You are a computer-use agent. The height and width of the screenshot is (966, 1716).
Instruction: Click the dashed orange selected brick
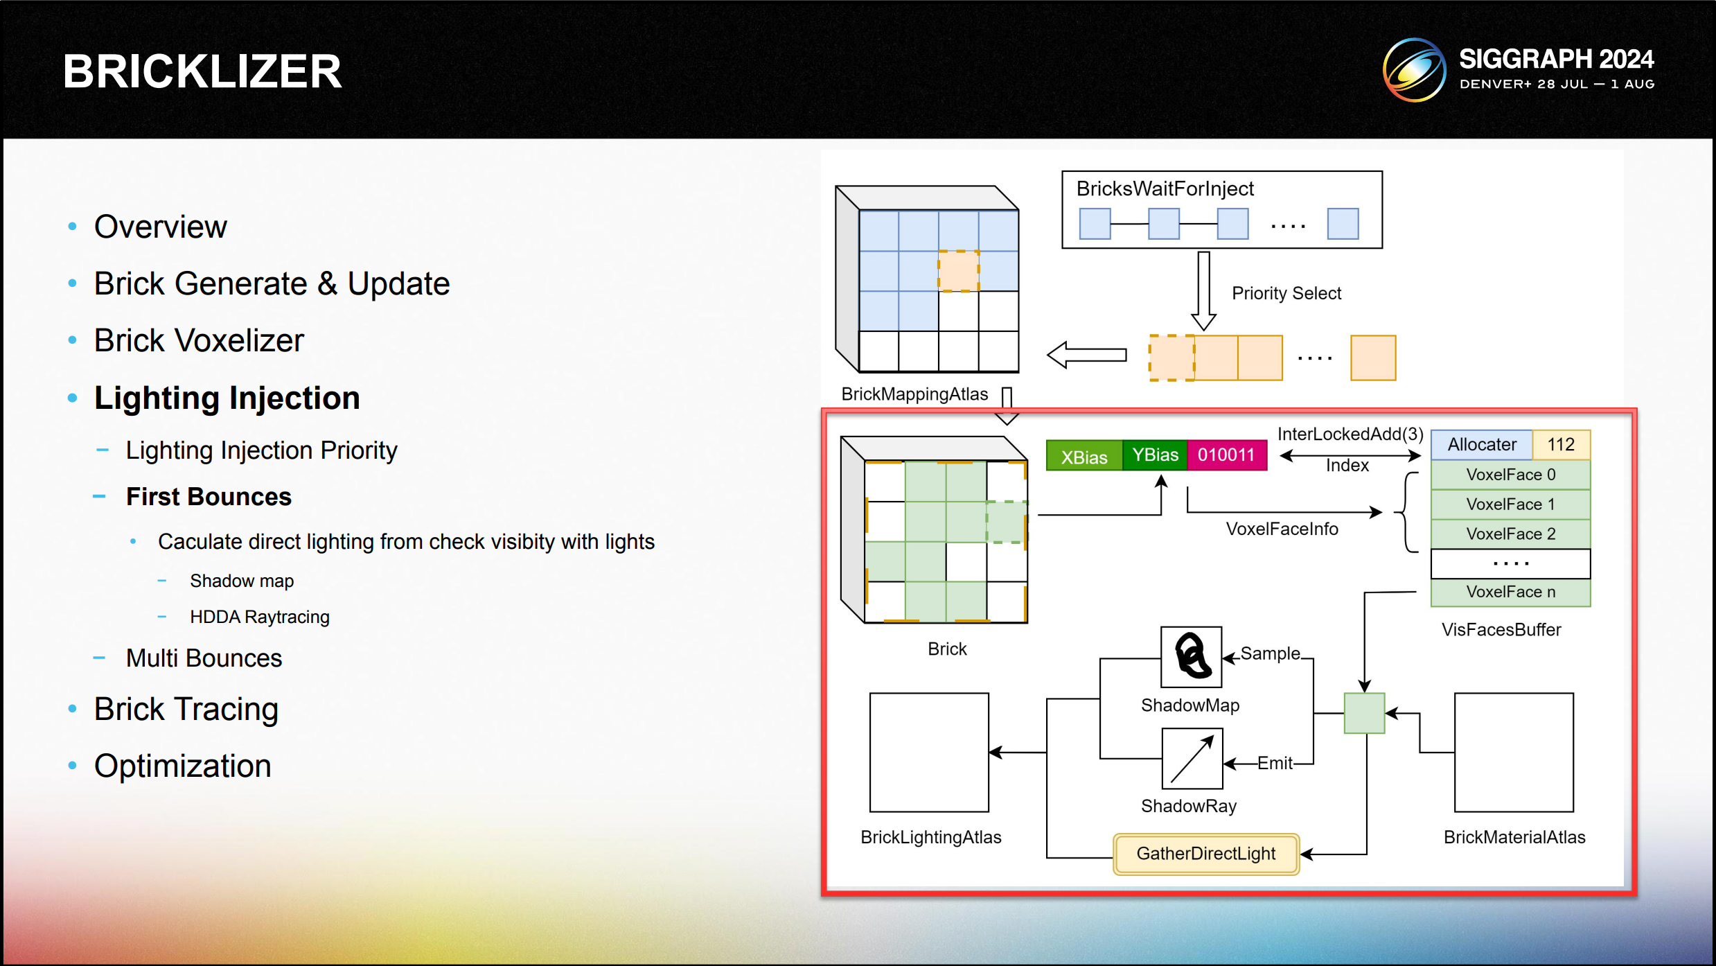(1171, 358)
